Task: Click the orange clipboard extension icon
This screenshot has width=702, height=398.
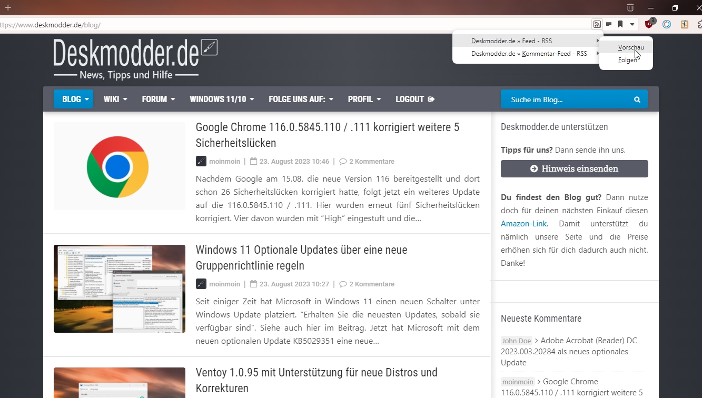Action: point(684,24)
